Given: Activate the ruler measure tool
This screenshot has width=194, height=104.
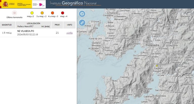Looking at the screenshot, I should 82,23.
